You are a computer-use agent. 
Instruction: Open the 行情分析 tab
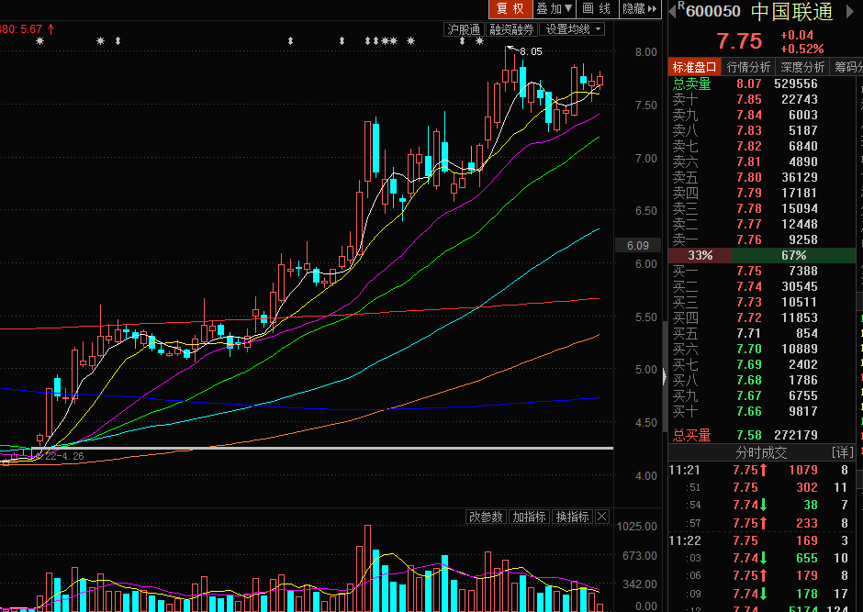pyautogui.click(x=748, y=67)
